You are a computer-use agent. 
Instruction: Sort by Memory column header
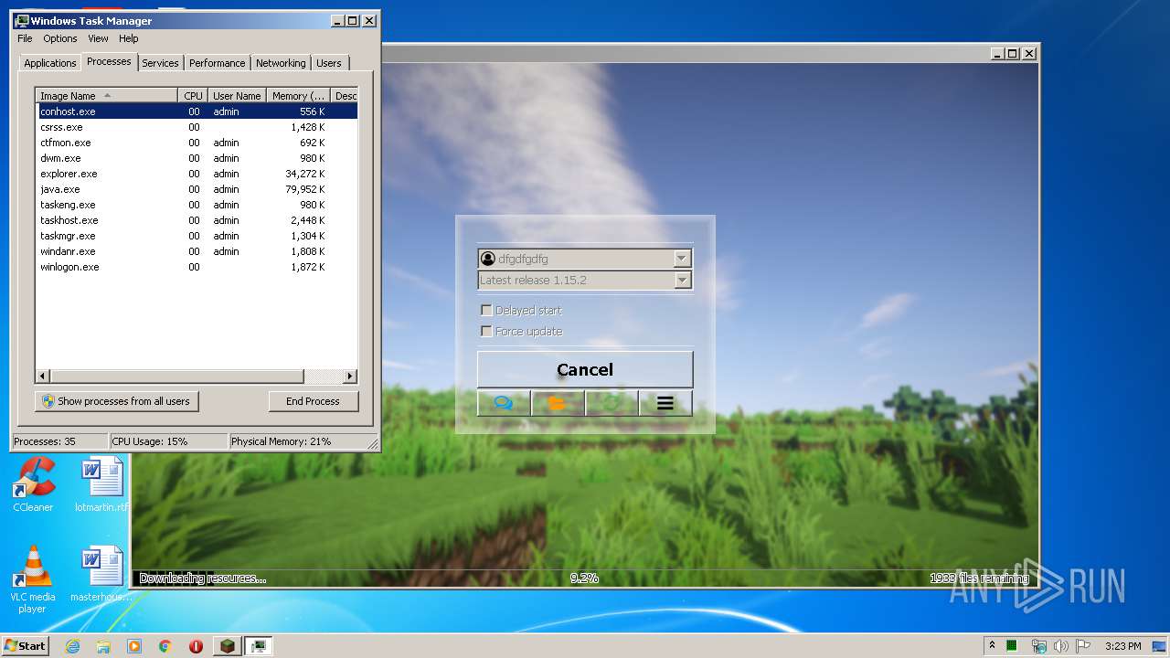click(x=298, y=95)
